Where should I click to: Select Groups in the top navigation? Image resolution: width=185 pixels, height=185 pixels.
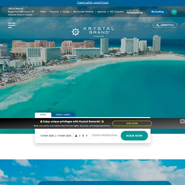point(66,12)
